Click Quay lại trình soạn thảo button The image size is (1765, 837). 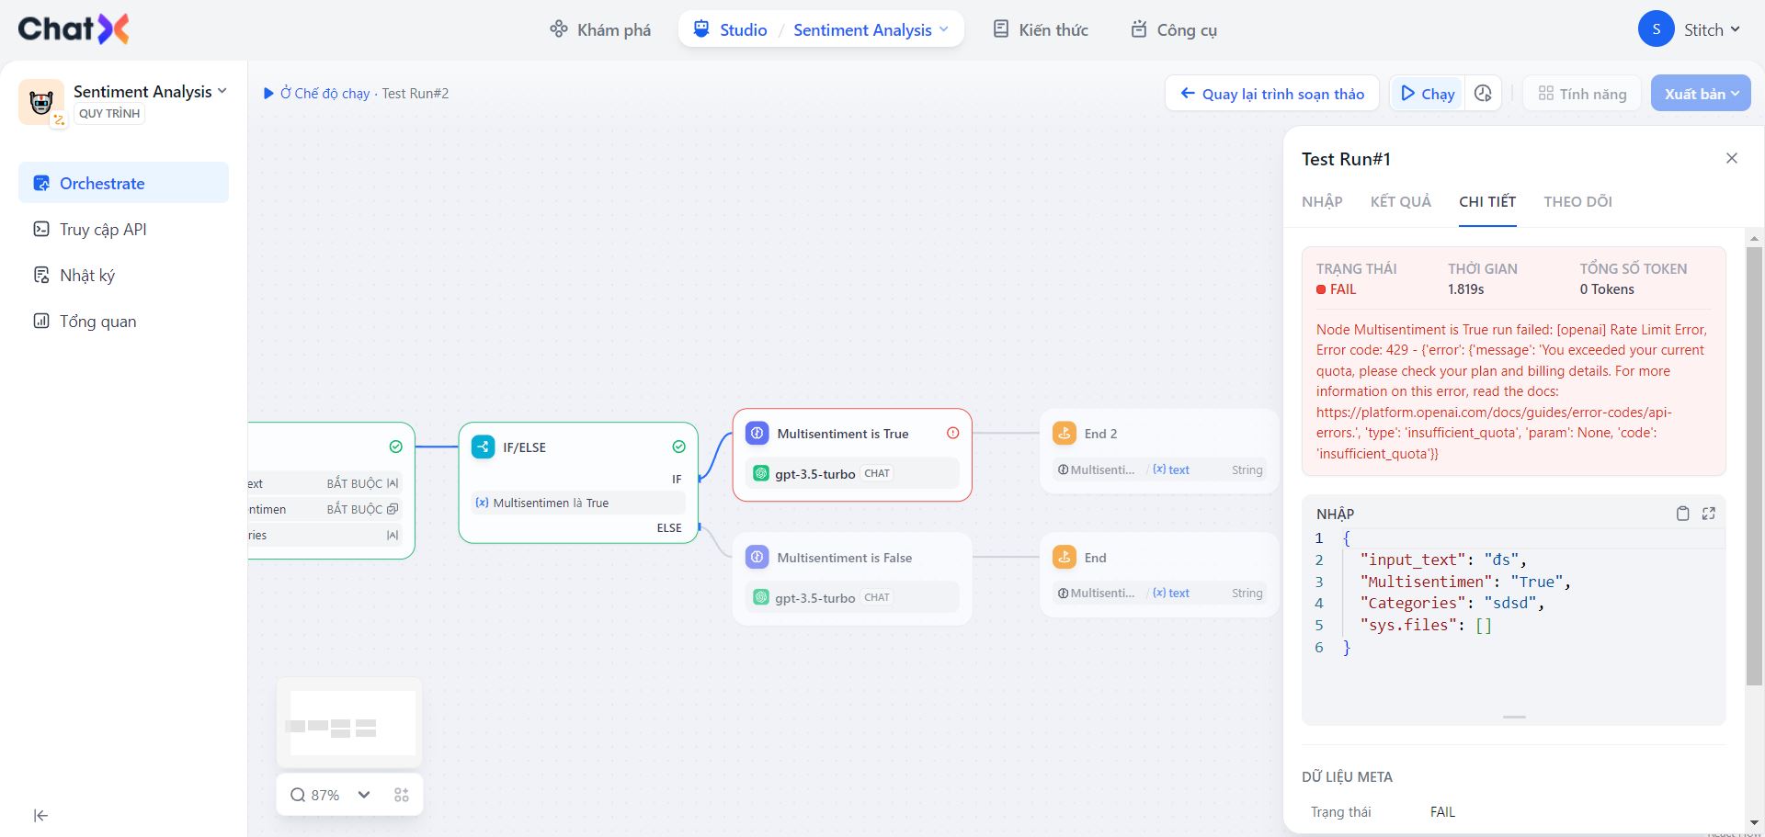(x=1272, y=94)
